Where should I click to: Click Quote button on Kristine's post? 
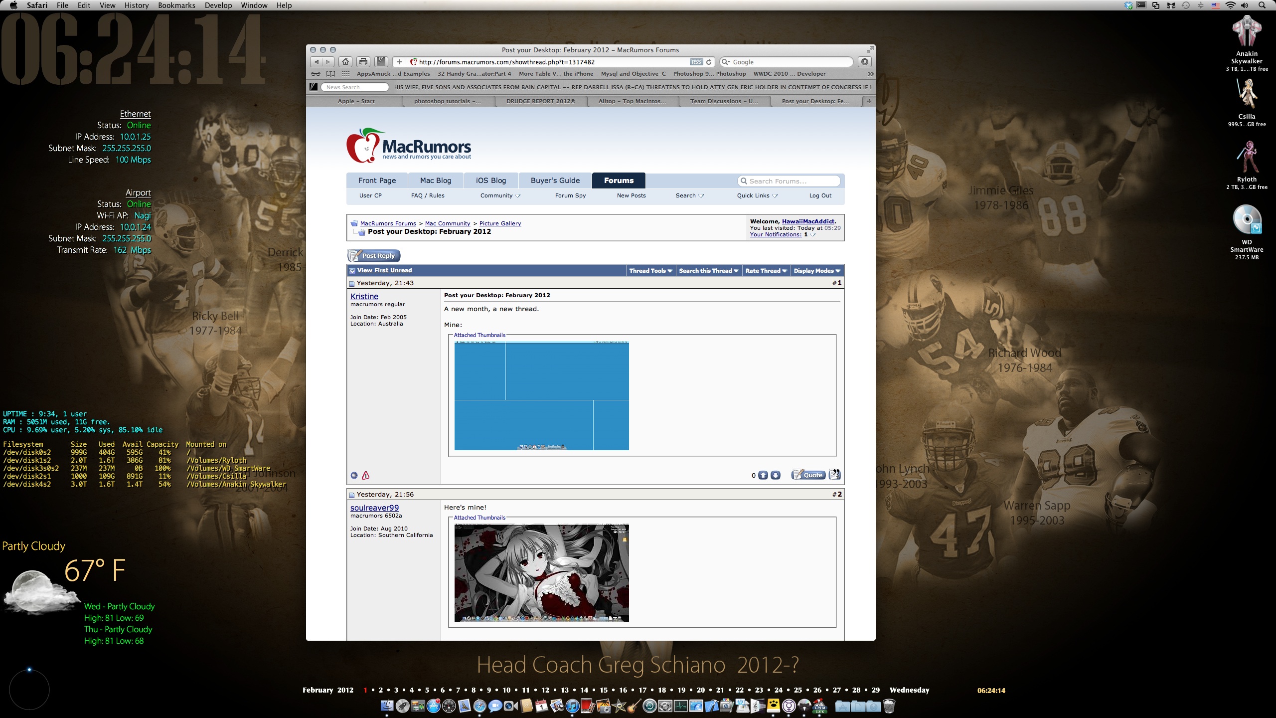tap(808, 475)
